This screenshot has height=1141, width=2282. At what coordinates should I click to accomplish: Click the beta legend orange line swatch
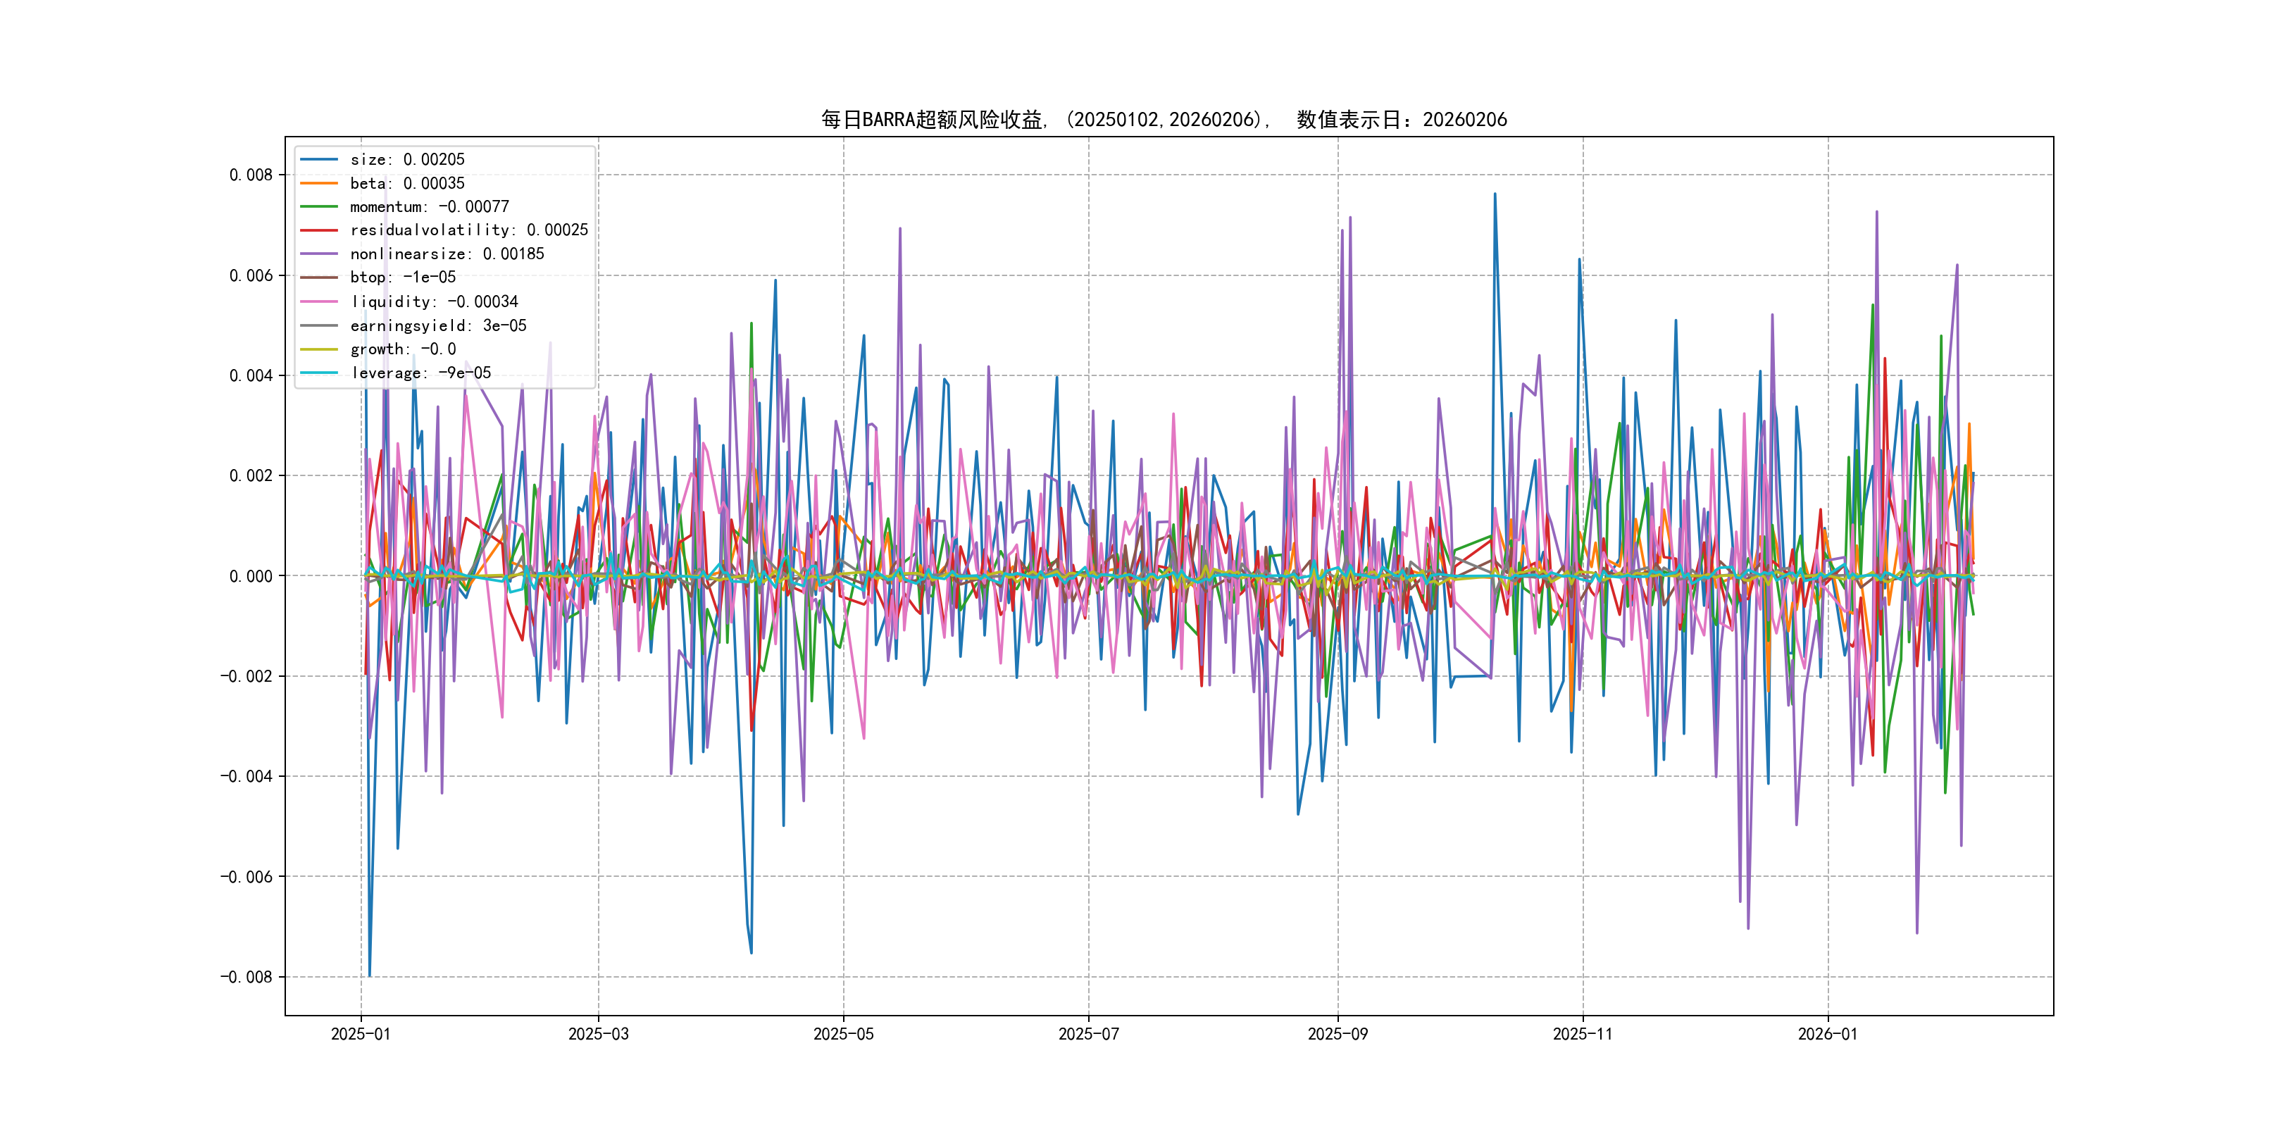(x=319, y=183)
